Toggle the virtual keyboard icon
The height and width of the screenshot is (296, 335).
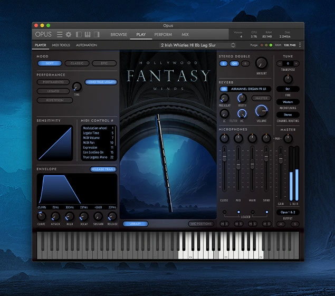coord(88,34)
